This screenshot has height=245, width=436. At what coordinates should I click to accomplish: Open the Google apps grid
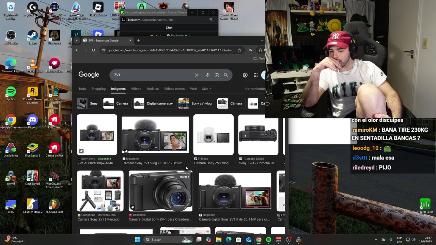coord(255,75)
